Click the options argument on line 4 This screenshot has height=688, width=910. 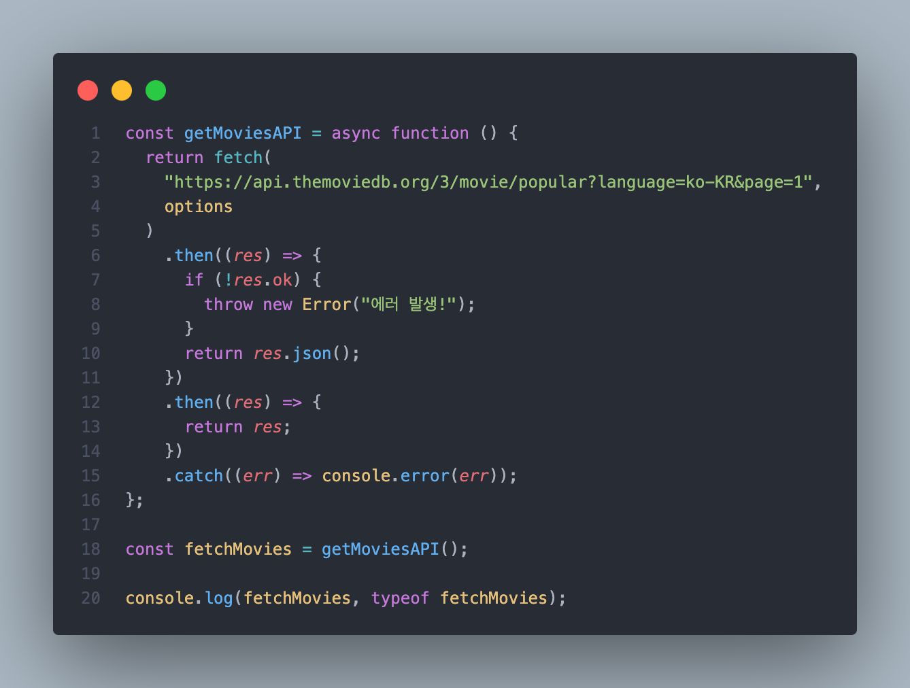point(199,207)
